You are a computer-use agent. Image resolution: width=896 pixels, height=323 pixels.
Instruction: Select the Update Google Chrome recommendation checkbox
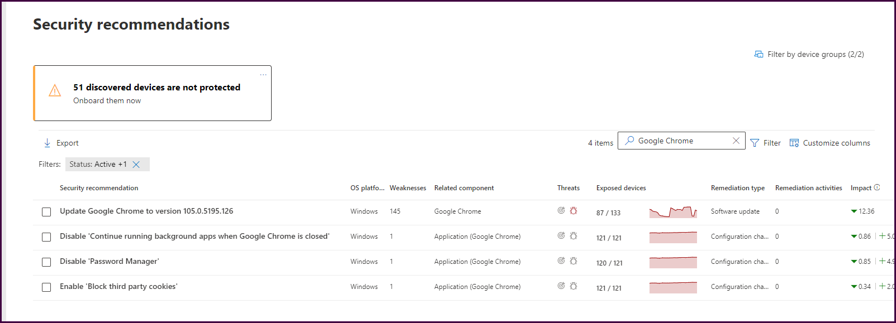46,212
